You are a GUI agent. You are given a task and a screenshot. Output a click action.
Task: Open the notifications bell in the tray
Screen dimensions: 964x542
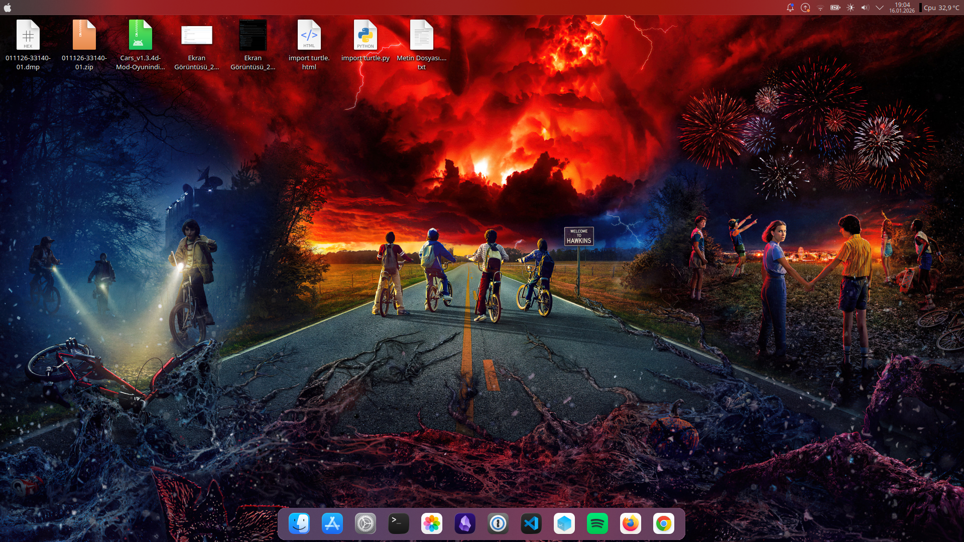(x=790, y=8)
